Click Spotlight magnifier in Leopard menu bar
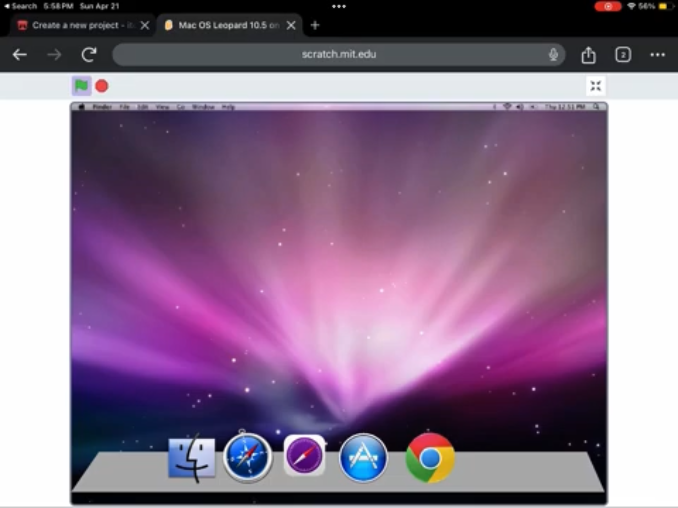 [x=596, y=107]
